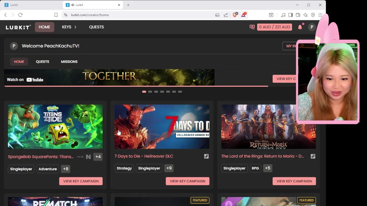
Task: Select the Home sub-tab
Action: [x=19, y=62]
